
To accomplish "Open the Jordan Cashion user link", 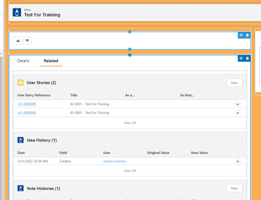I will click(x=115, y=161).
